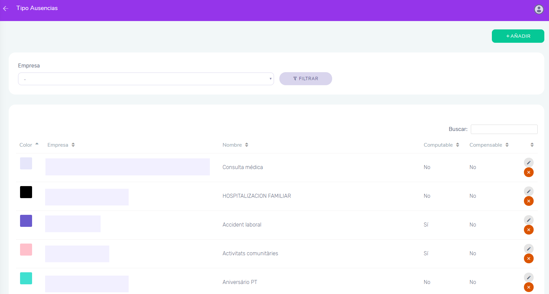The width and height of the screenshot is (549, 294).
Task: Delete the Consulta médica row
Action: (x=529, y=172)
